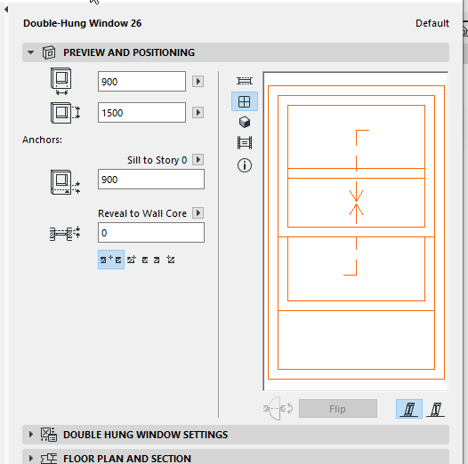Open the Sill to Story 0 anchor options
This screenshot has width=468, height=464.
pos(198,159)
